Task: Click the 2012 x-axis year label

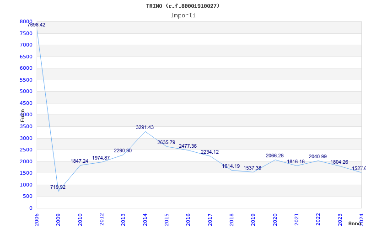Action: click(x=102, y=220)
